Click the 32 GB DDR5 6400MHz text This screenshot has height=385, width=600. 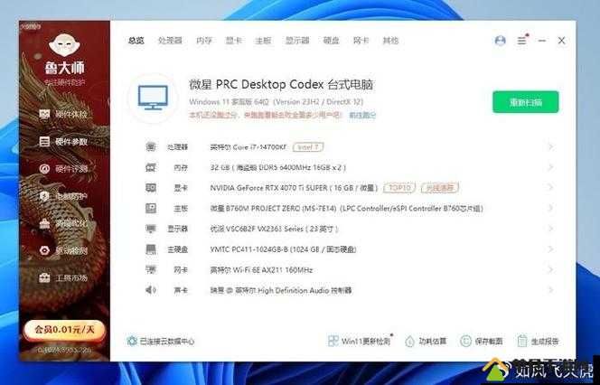coord(278,167)
